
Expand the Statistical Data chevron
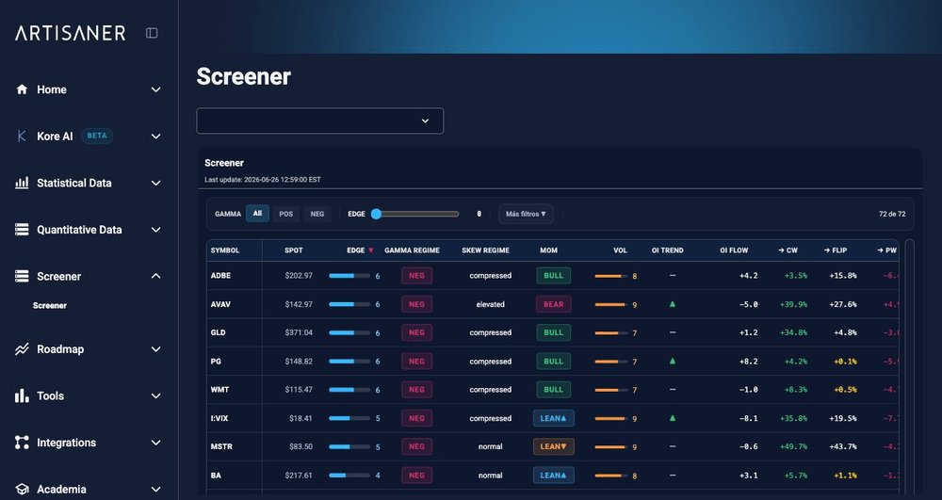pyautogui.click(x=155, y=183)
